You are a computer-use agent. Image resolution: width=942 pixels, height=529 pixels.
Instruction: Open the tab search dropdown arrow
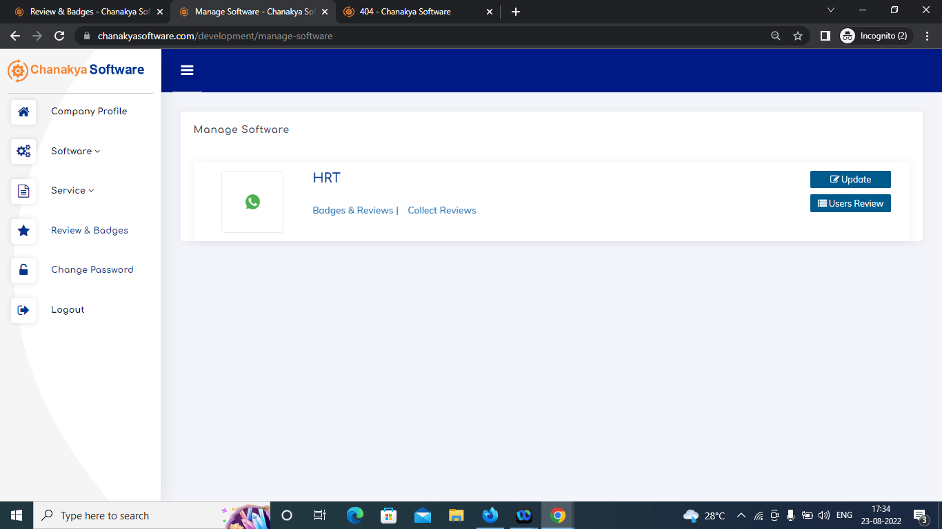831,10
